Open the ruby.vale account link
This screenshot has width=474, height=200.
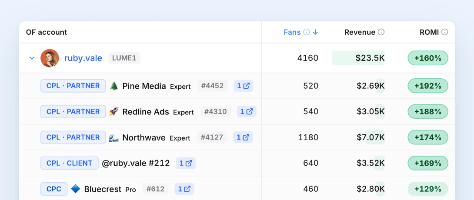pyautogui.click(x=83, y=58)
